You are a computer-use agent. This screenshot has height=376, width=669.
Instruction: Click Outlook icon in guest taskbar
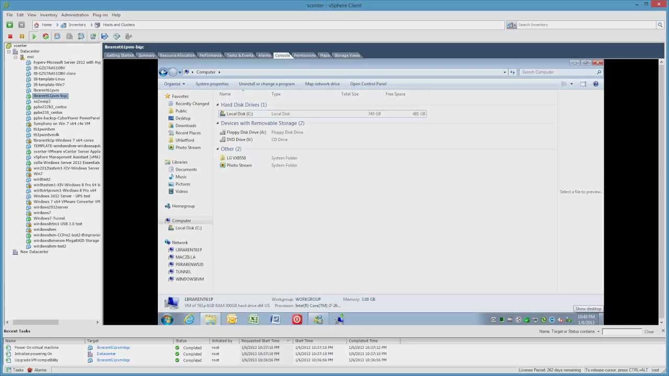coord(232,320)
